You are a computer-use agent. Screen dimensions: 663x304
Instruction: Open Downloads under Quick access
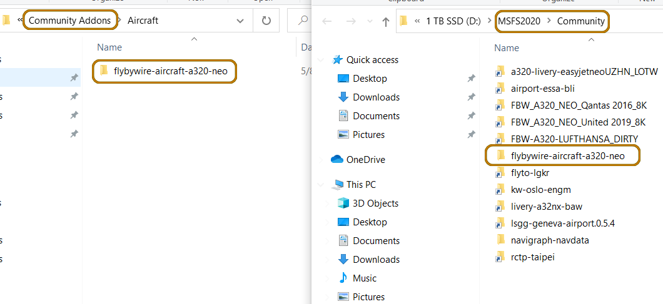(x=376, y=97)
